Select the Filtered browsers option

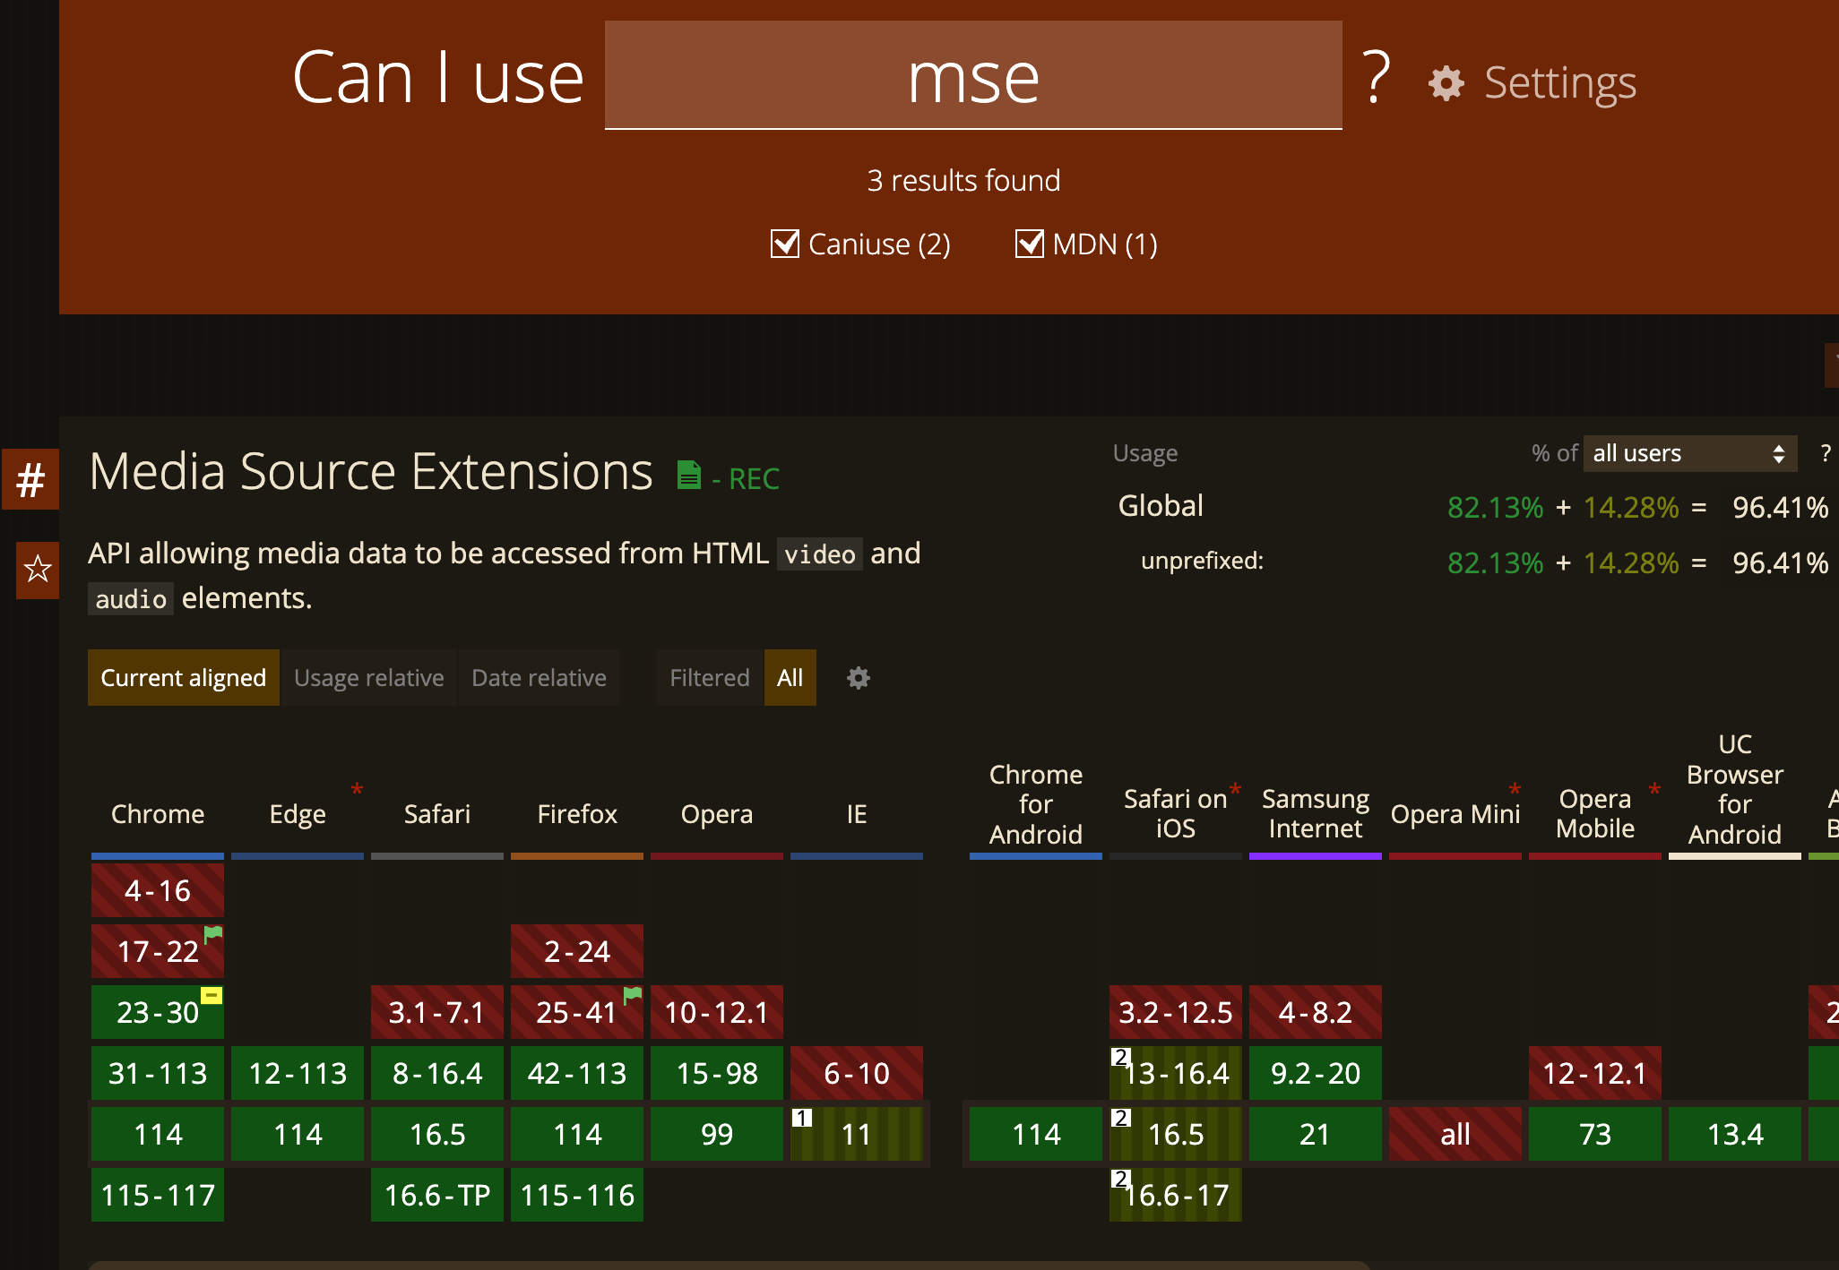pyautogui.click(x=710, y=678)
